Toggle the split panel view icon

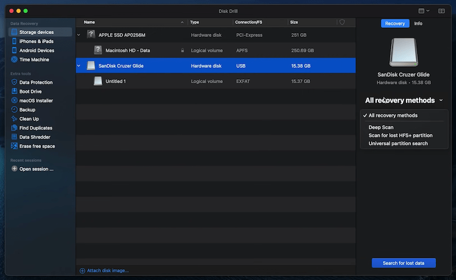click(441, 11)
